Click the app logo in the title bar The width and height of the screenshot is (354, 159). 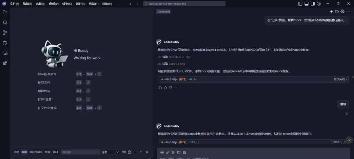pos(4,4)
